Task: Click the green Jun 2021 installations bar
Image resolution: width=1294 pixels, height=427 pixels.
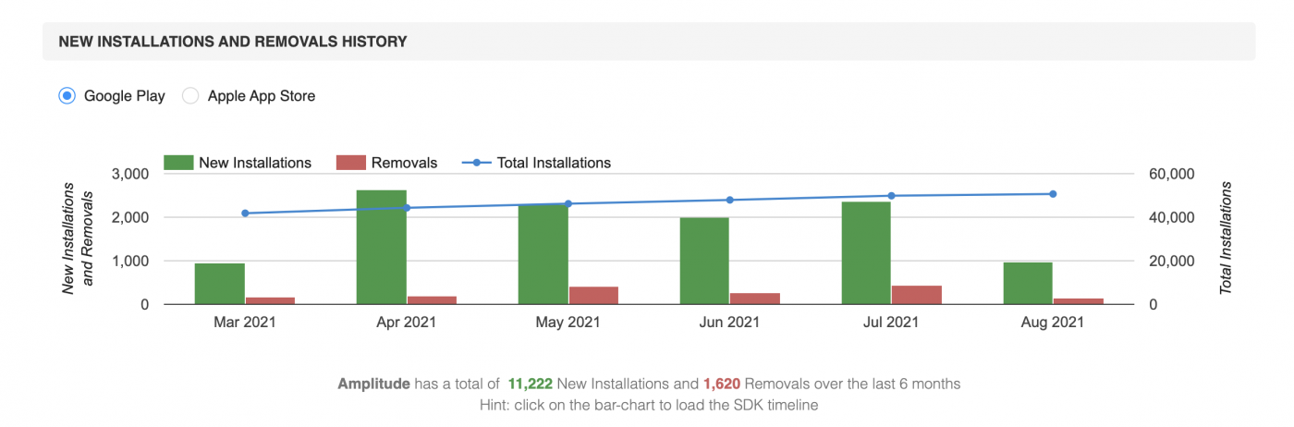Action: [x=704, y=261]
